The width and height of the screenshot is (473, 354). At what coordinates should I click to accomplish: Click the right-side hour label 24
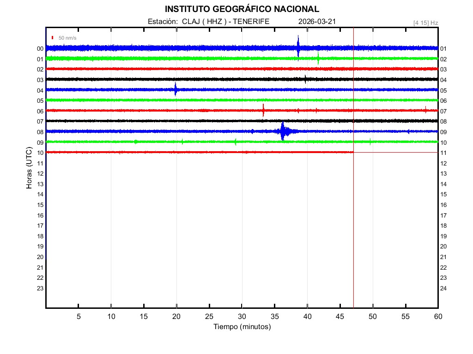443,288
